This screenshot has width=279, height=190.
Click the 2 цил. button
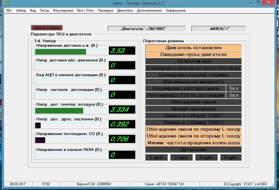181,157
